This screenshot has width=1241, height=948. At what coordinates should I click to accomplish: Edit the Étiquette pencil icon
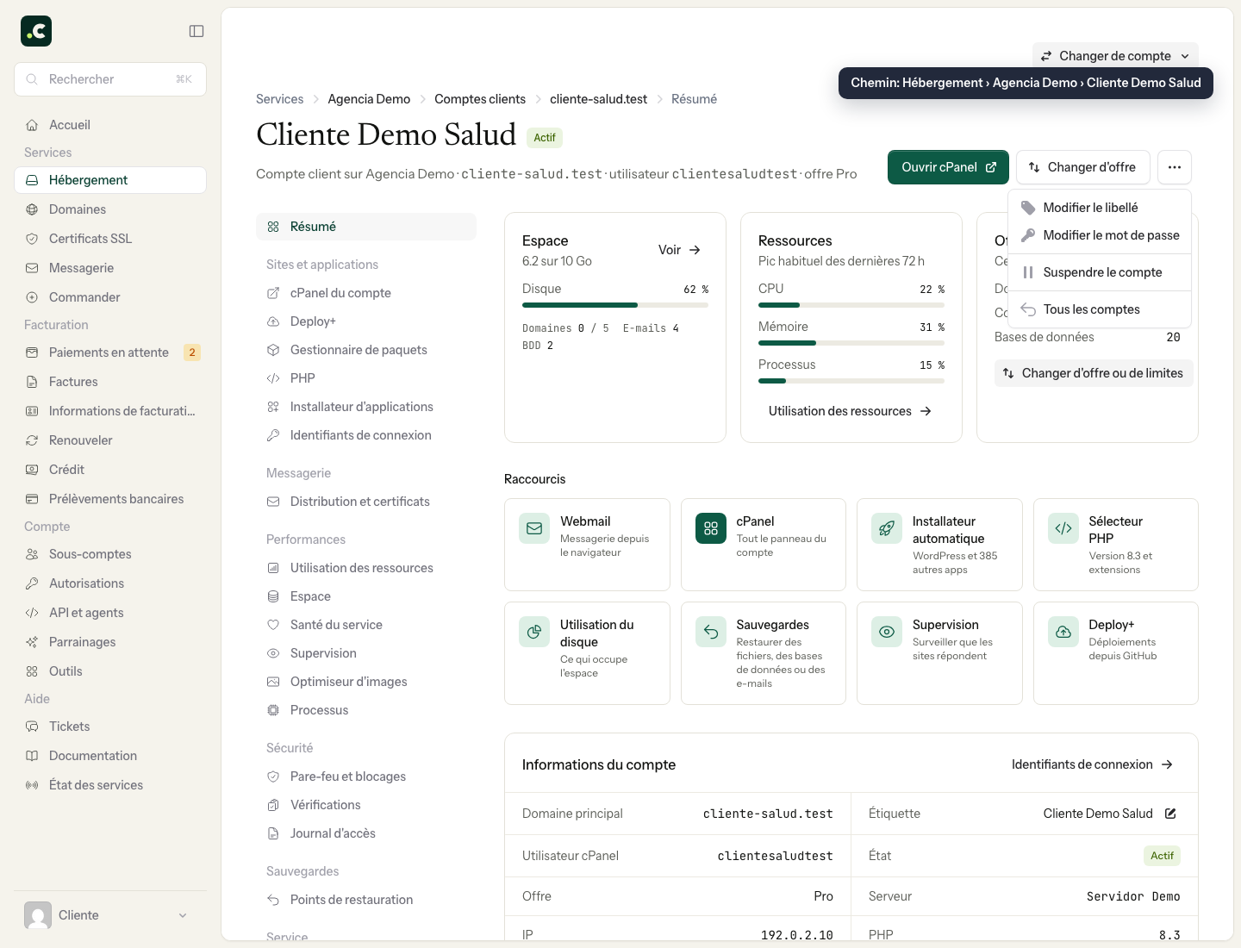[x=1170, y=814]
